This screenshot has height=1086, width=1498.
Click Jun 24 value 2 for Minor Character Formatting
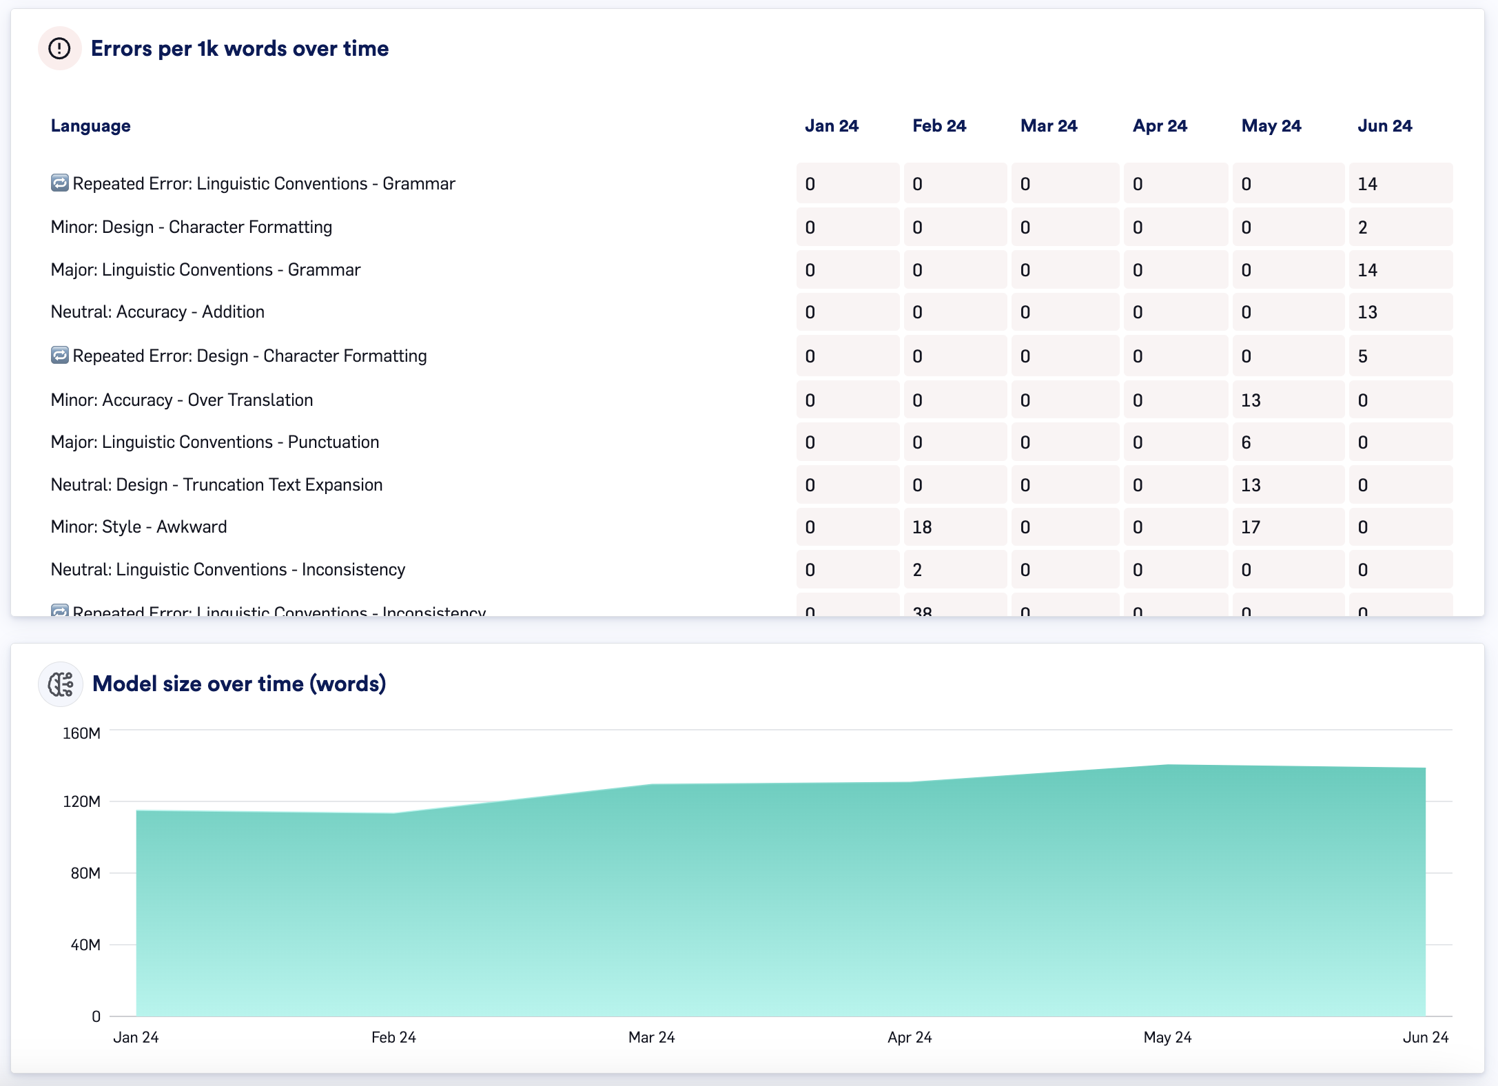coord(1401,227)
